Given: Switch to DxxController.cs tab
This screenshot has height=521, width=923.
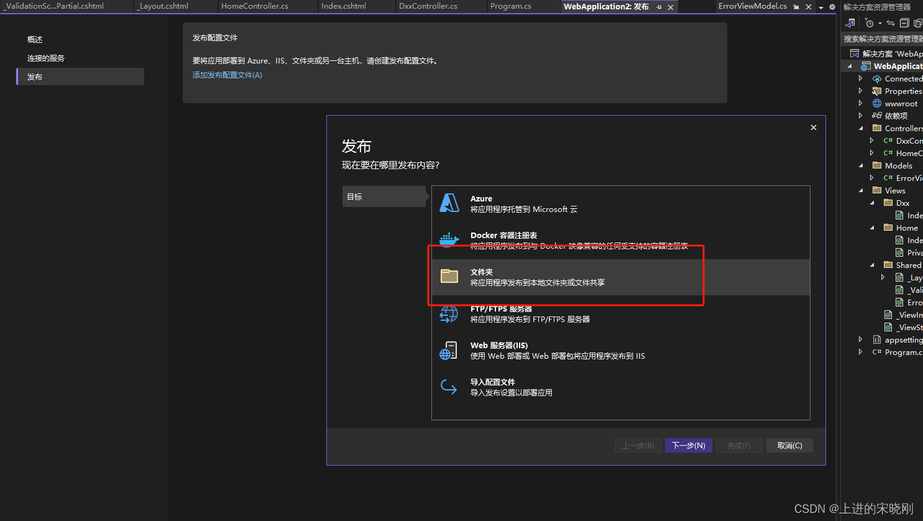Looking at the screenshot, I should pos(428,6).
